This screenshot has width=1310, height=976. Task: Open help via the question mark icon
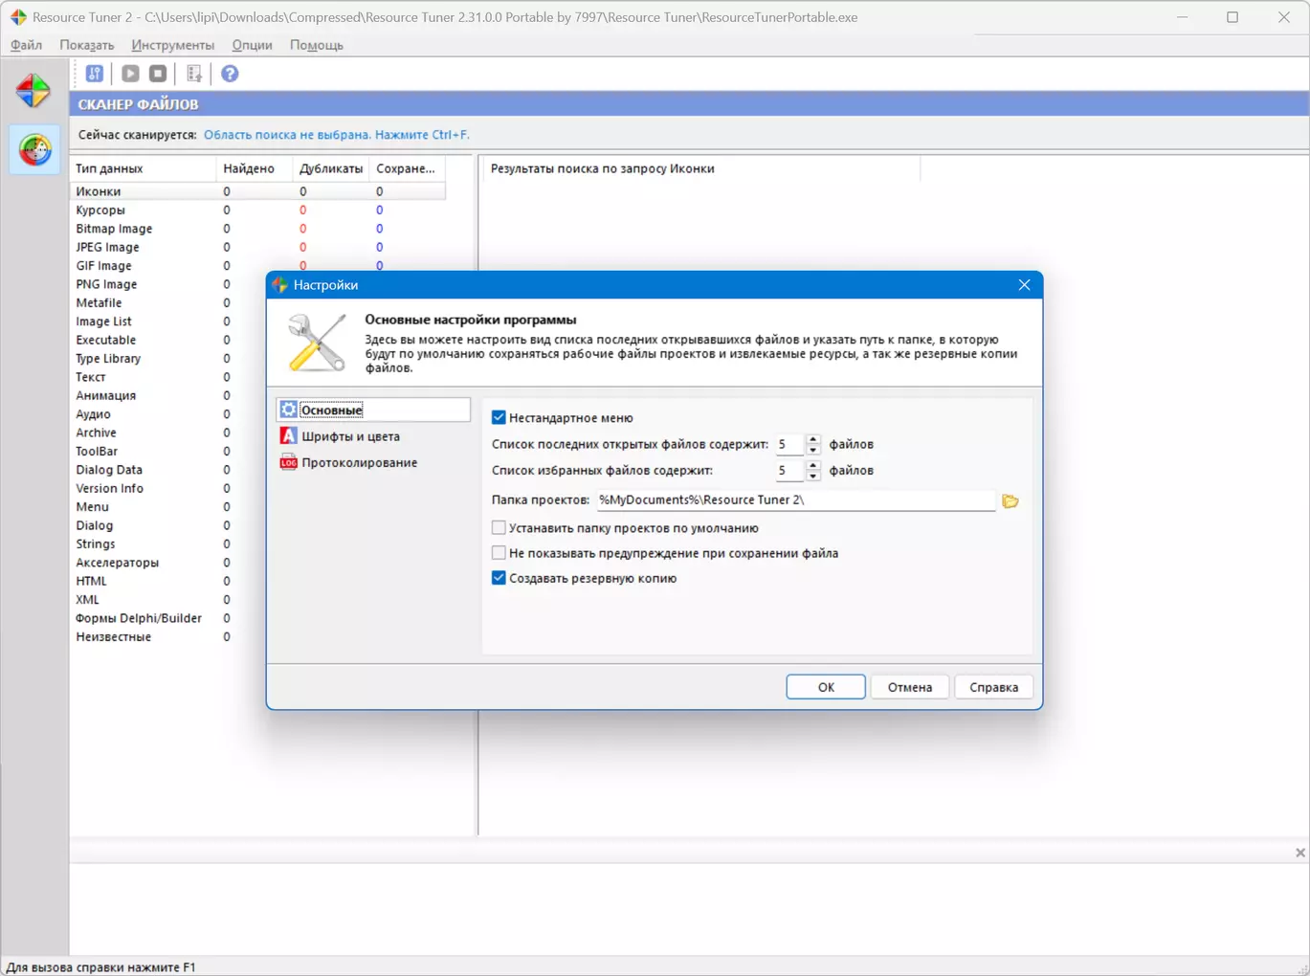click(x=230, y=74)
